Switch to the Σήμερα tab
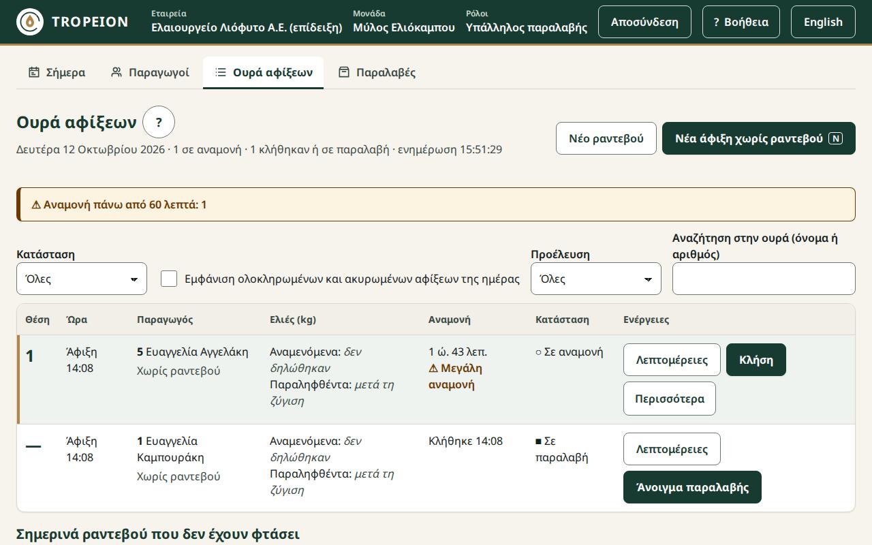This screenshot has width=872, height=545. point(57,72)
